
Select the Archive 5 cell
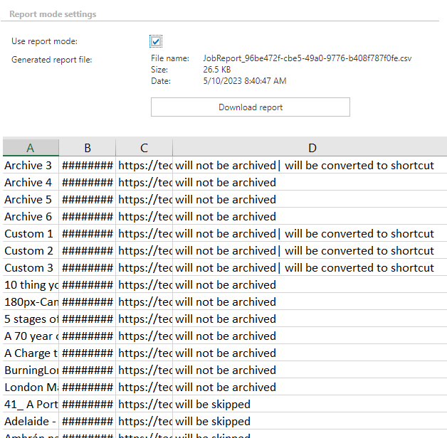pyautogui.click(x=30, y=200)
